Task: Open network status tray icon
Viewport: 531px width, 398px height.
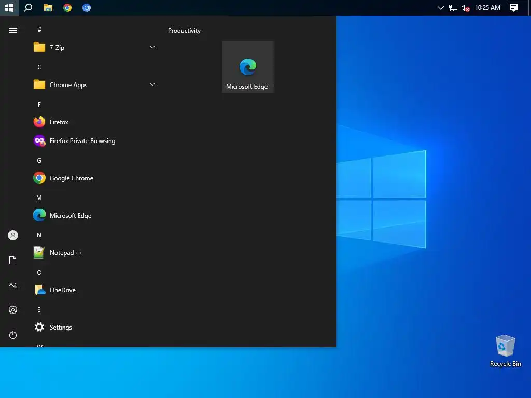Action: point(453,7)
